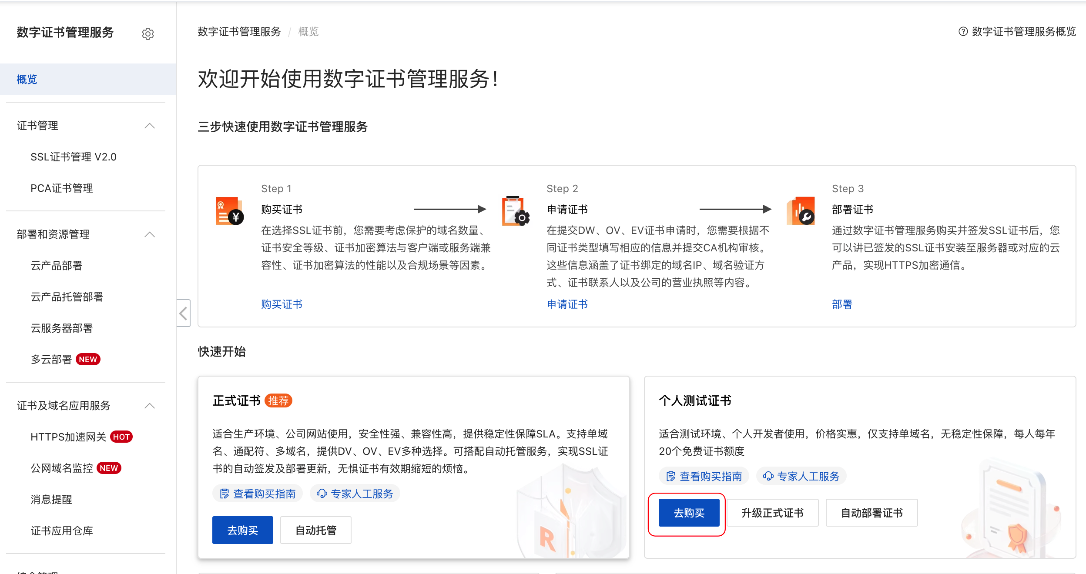Collapse the 证书及域名应用服务 section chevron
Image resolution: width=1086 pixels, height=574 pixels.
[x=150, y=406]
